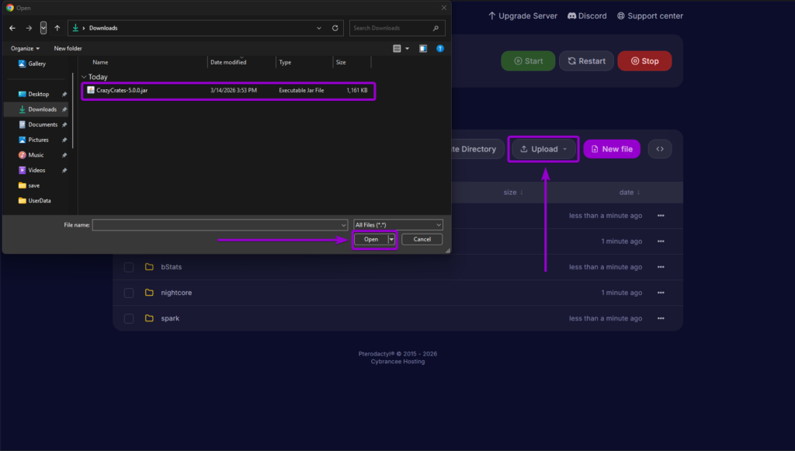Check the checkbox beside the spark folder
Viewport: 795px width, 451px height.
point(128,318)
